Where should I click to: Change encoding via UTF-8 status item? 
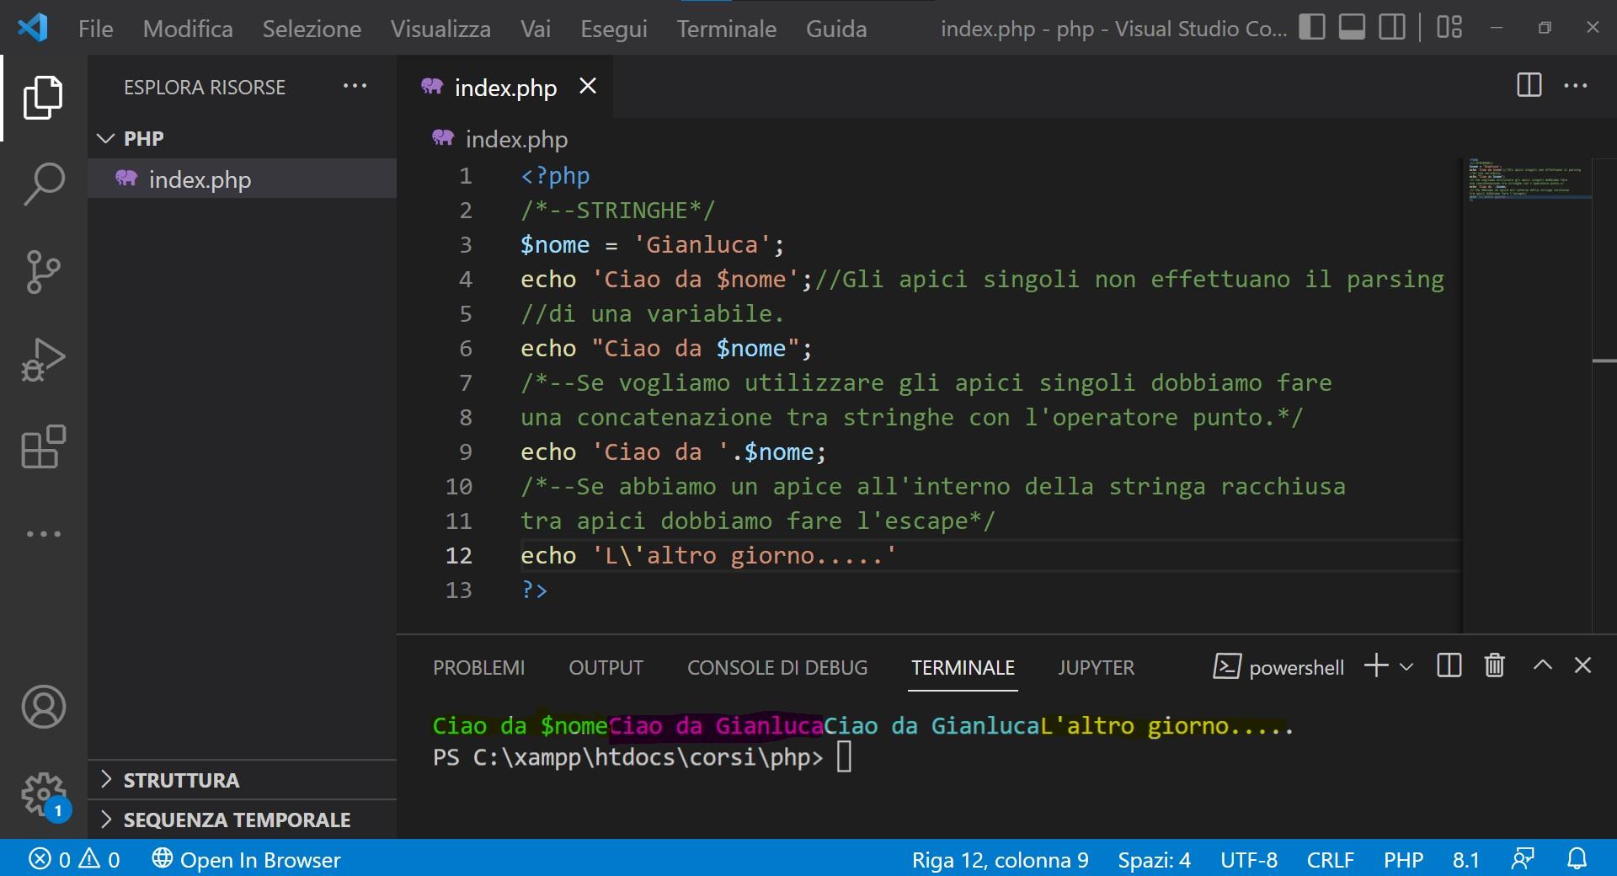(x=1249, y=860)
